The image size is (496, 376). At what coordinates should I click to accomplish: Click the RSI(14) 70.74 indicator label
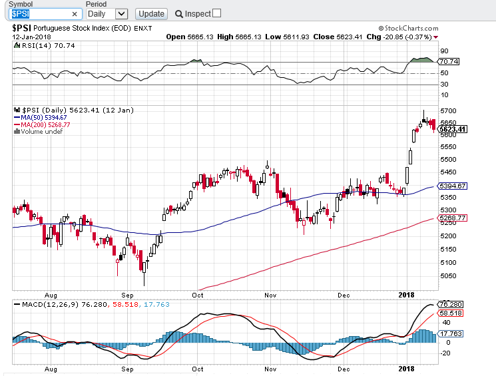(49, 45)
